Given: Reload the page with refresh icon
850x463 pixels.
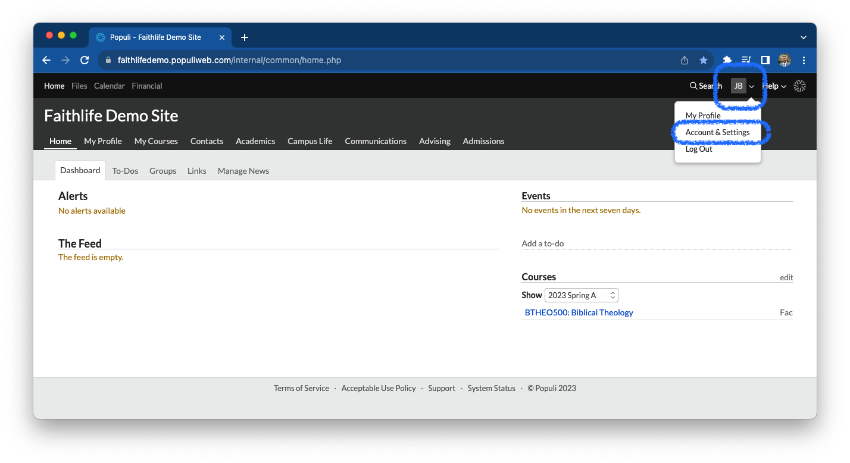Looking at the screenshot, I should (85, 60).
